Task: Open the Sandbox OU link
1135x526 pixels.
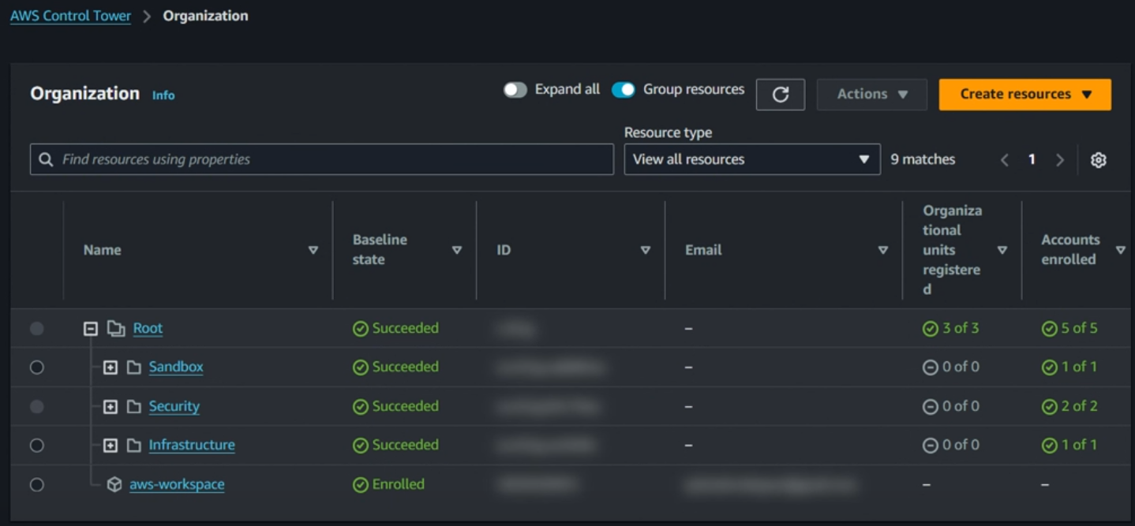Action: tap(176, 367)
